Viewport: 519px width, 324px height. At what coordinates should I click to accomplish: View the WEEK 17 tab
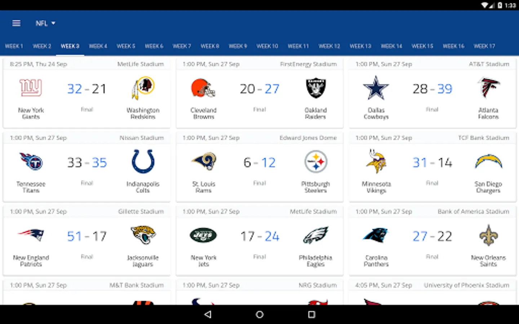pyautogui.click(x=484, y=46)
